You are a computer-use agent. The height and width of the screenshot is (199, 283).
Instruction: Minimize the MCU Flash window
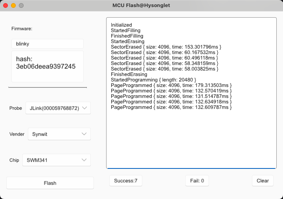coord(13,6)
